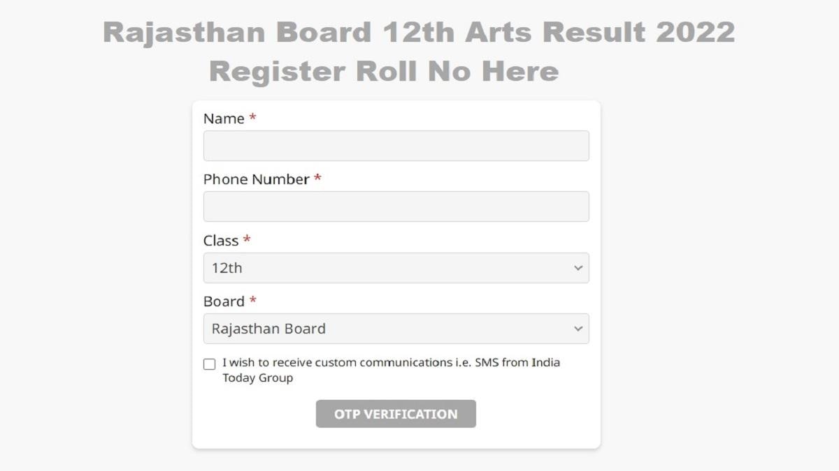Submit the form via OTP VERIFICATION
Image resolution: width=839 pixels, height=471 pixels.
[x=396, y=413]
